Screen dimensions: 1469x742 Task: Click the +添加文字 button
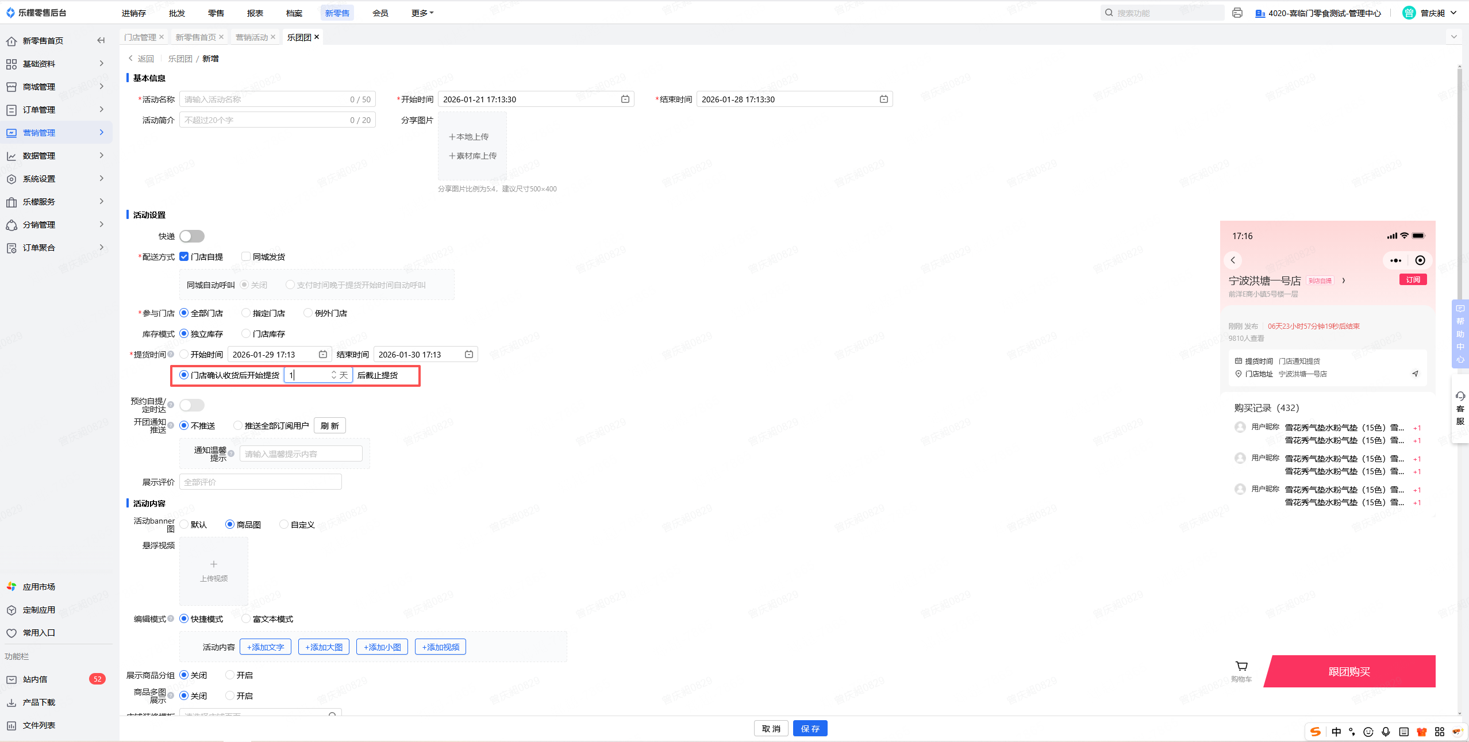pos(266,647)
